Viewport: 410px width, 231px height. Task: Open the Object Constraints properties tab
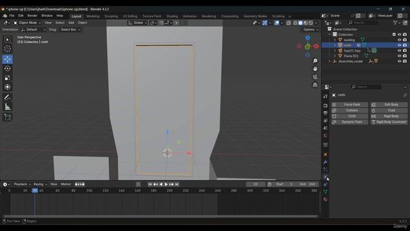point(325,184)
